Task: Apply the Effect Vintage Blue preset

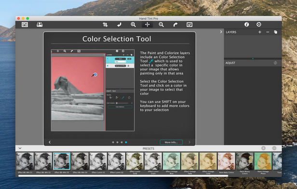Action: click(x=172, y=161)
